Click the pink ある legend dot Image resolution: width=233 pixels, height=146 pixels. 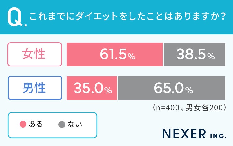pos(23,124)
